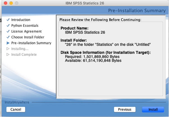Click the Installing step outline arrow
This screenshot has width=169, height=117.
[8, 49]
